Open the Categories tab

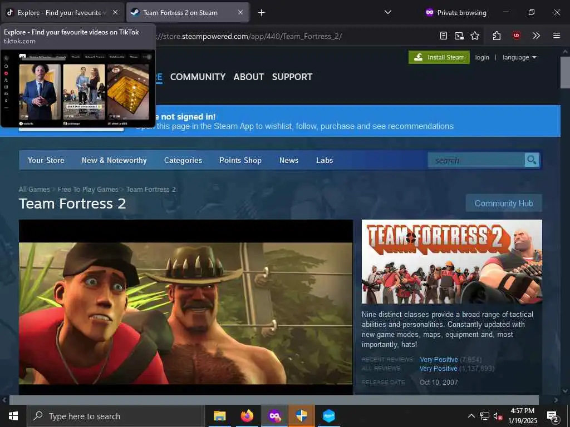pos(183,160)
